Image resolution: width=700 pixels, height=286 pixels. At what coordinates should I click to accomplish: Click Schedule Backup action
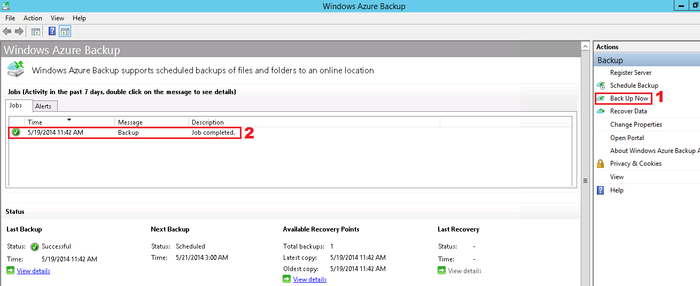click(x=634, y=86)
